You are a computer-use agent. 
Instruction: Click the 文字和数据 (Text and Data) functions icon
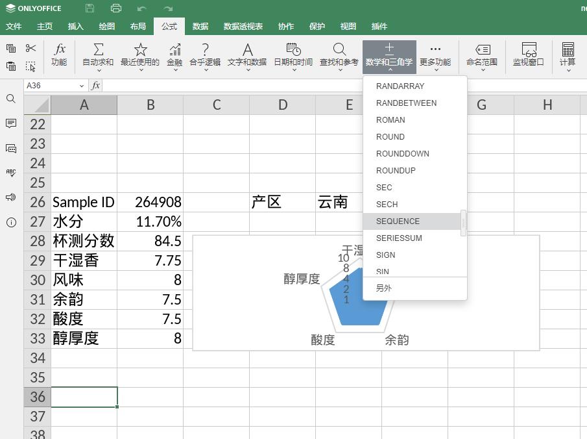point(246,56)
